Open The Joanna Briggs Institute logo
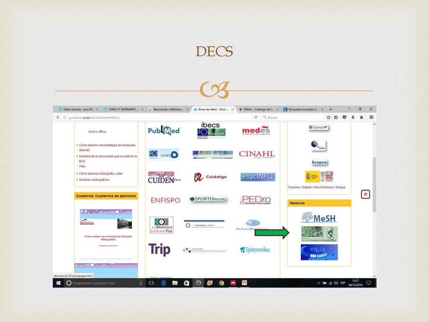The width and height of the screenshot is (429, 322). (x=253, y=225)
